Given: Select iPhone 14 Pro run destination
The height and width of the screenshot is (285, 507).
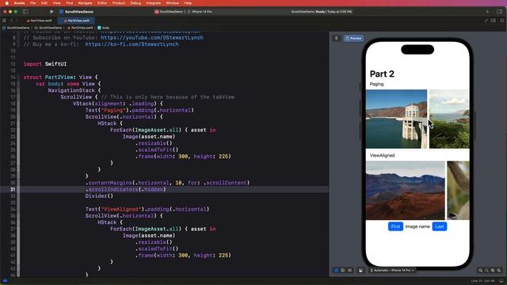Looking at the screenshot, I should coord(200,12).
